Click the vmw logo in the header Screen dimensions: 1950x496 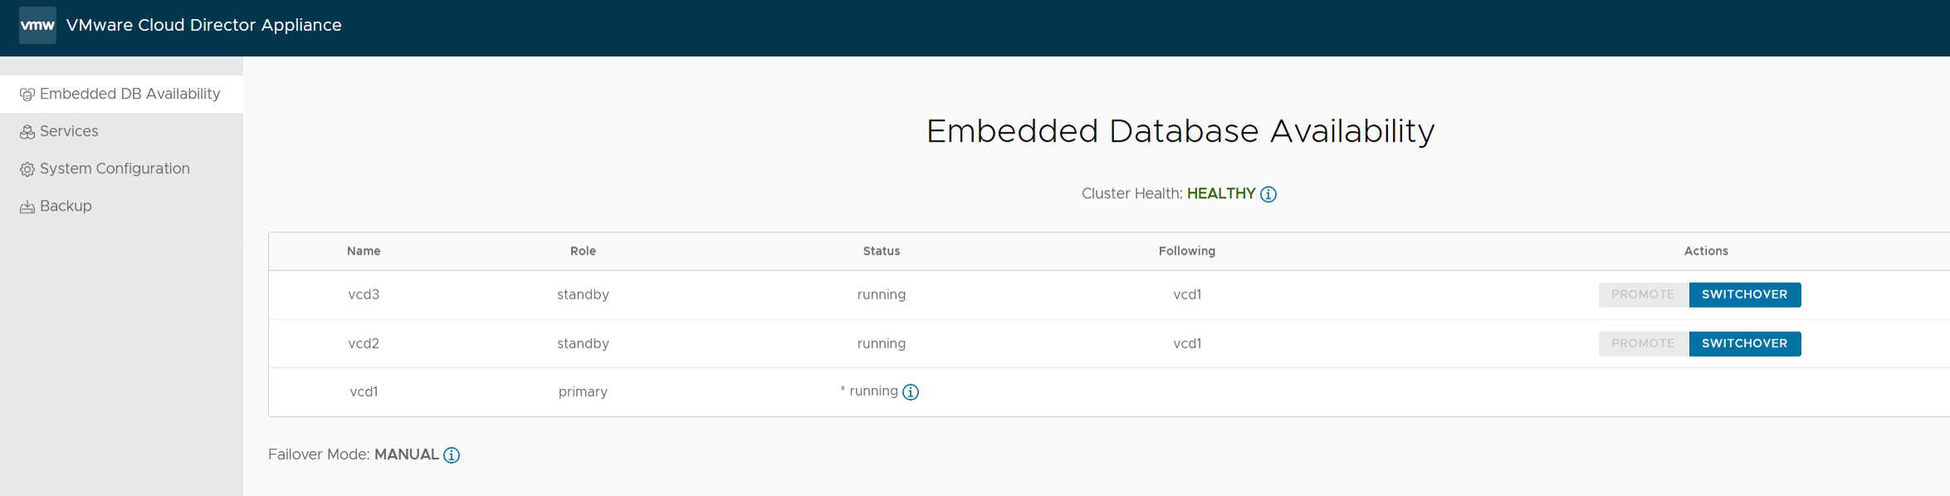(37, 25)
